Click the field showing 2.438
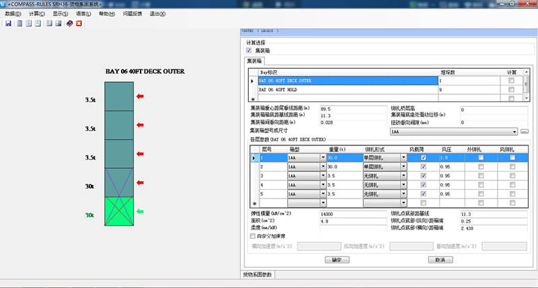This screenshot has height=288, width=538. click(494, 228)
